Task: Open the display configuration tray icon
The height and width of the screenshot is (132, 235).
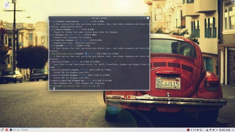Action: [x=201, y=130]
